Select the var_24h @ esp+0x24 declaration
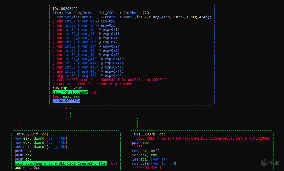 click(x=86, y=46)
